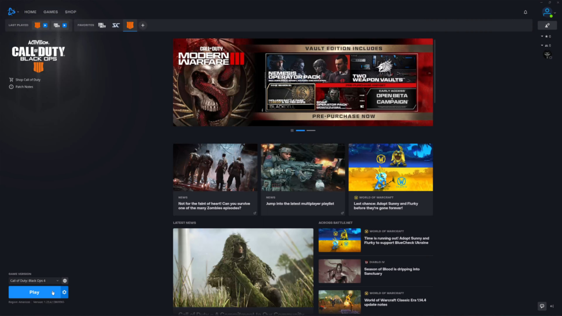Click the Sunny and Flurky Across Battle.net thumbnail
562x316 pixels.
pos(340,240)
